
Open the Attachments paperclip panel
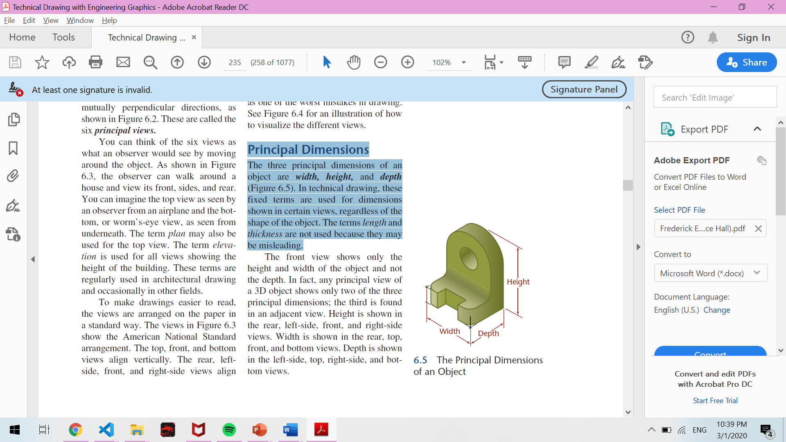13,176
